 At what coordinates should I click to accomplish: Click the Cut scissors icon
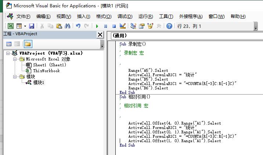point(42,26)
